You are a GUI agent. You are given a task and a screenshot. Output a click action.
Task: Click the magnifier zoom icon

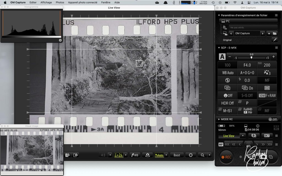[202, 155]
